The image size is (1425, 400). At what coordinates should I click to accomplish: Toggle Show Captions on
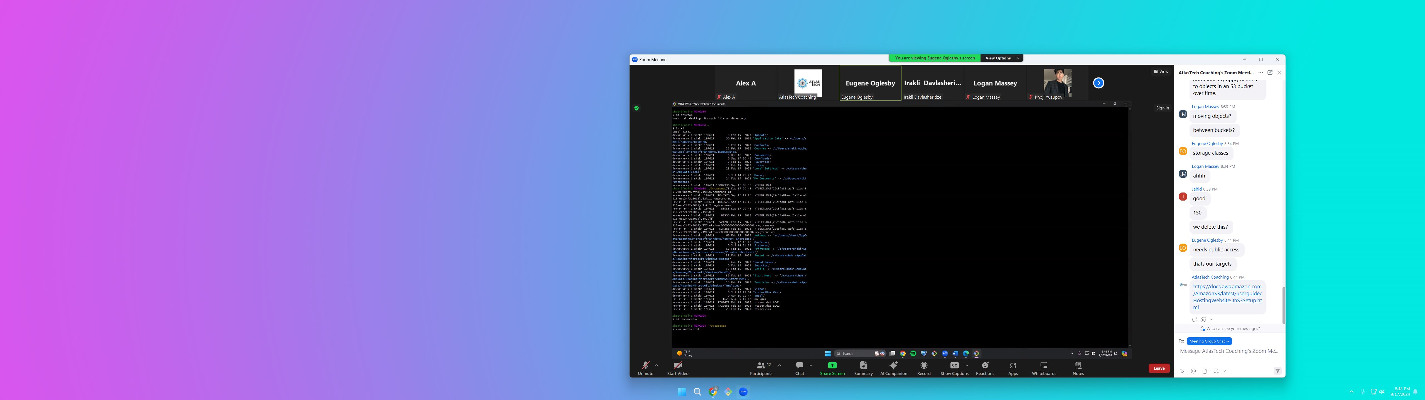954,368
